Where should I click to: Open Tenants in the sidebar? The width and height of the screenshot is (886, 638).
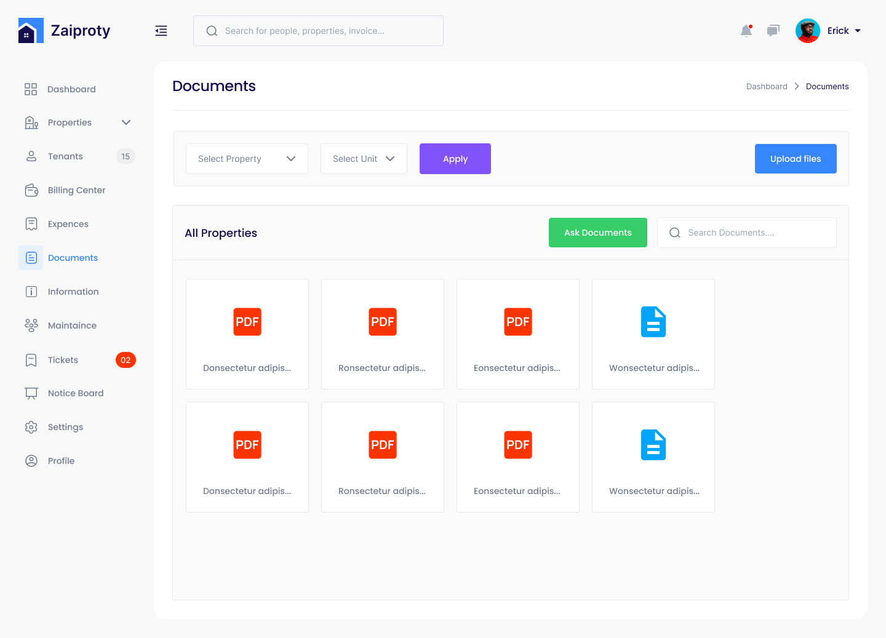(65, 156)
